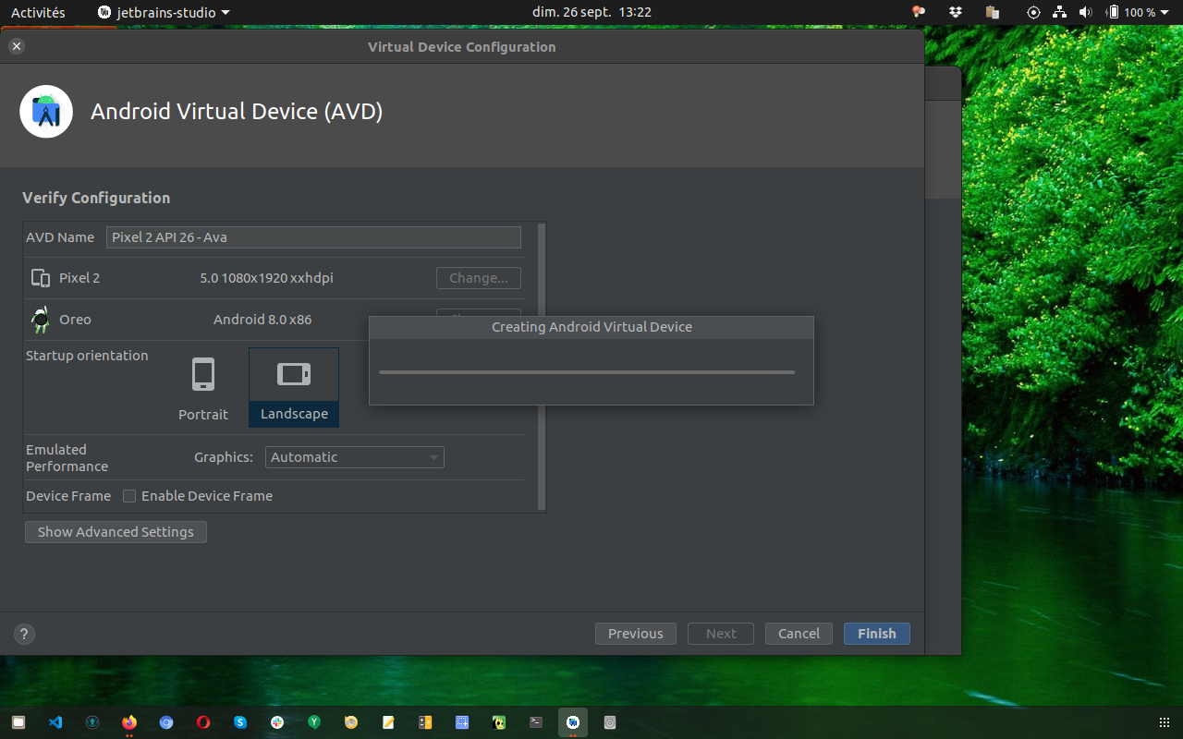Click the '5.0 1080x1920 xxhdpi' device specs text
Viewport: 1183px width, 739px height.
point(266,278)
